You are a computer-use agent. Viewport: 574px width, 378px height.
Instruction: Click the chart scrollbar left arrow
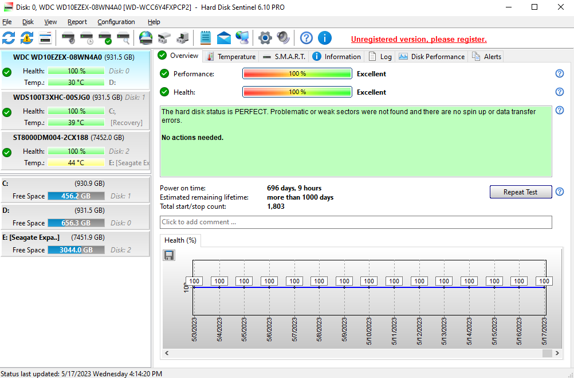click(167, 353)
